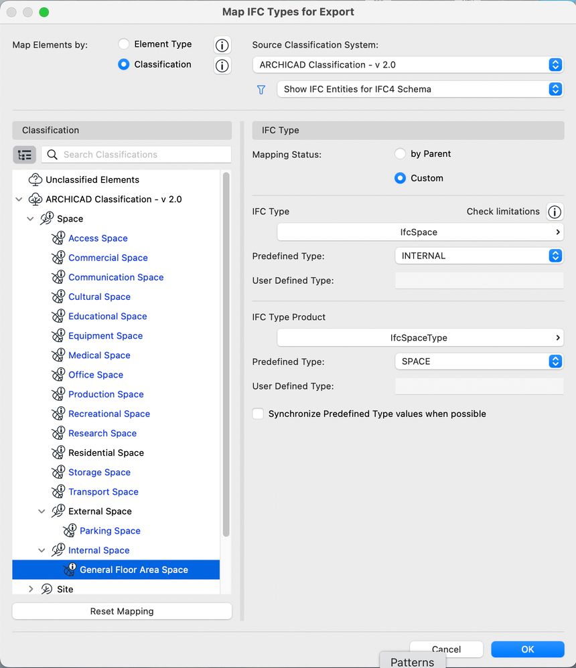Image resolution: width=576 pixels, height=668 pixels.
Task: Click the Internal Space branch icon
Action: pyautogui.click(x=58, y=550)
